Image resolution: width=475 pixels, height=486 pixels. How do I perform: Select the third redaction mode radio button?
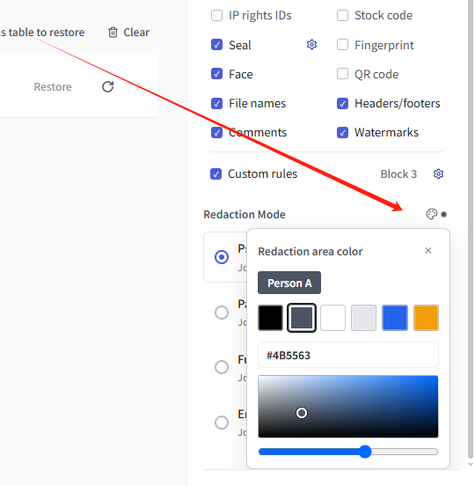coord(222,367)
